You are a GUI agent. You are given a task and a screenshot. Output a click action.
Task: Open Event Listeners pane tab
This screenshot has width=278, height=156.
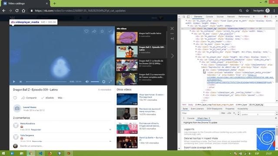tap(197, 109)
